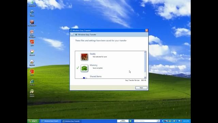The image size is (218, 123).
Task: Select Daddy's chess pieces account picture
Action: pos(84,57)
